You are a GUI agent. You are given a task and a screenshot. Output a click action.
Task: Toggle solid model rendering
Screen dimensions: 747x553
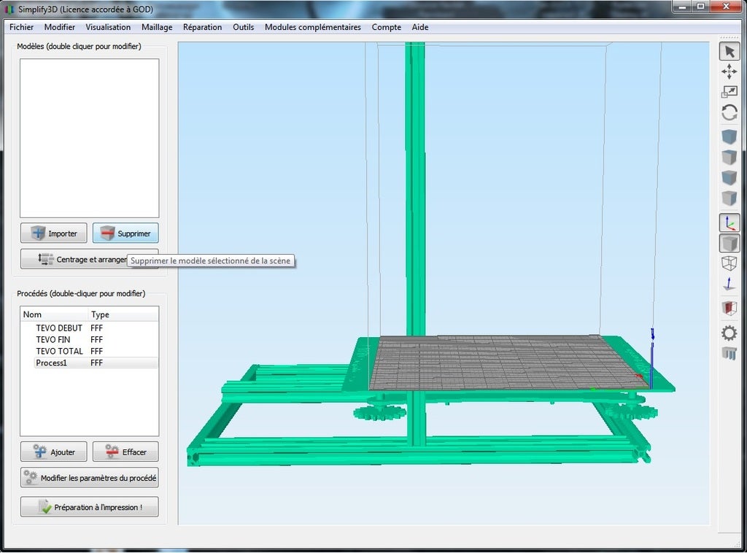coord(729,243)
